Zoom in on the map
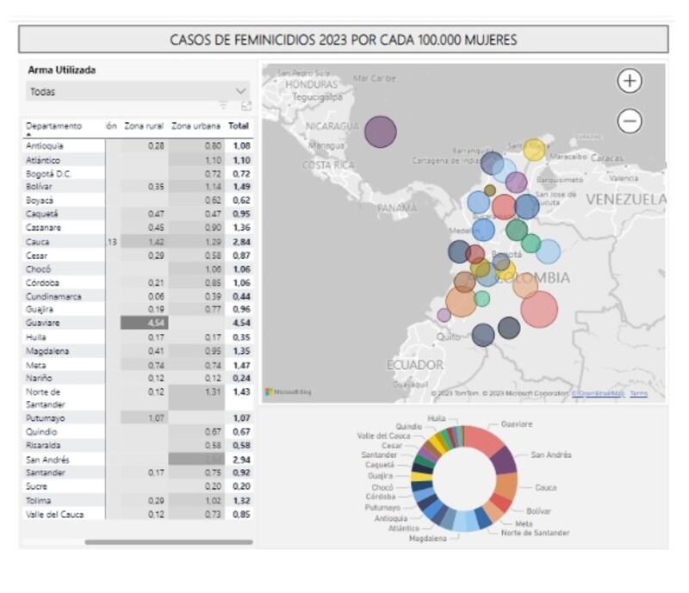The width and height of the screenshot is (689, 593). (630, 81)
